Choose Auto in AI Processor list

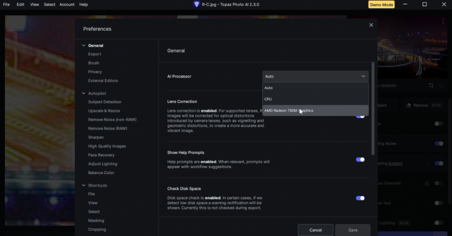pos(316,88)
